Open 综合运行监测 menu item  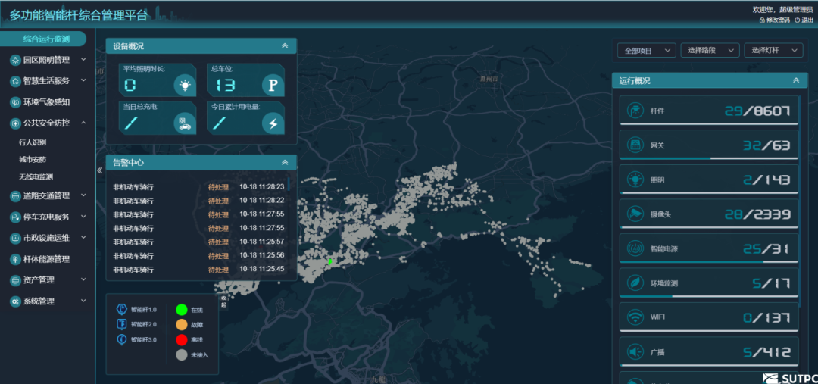point(42,39)
